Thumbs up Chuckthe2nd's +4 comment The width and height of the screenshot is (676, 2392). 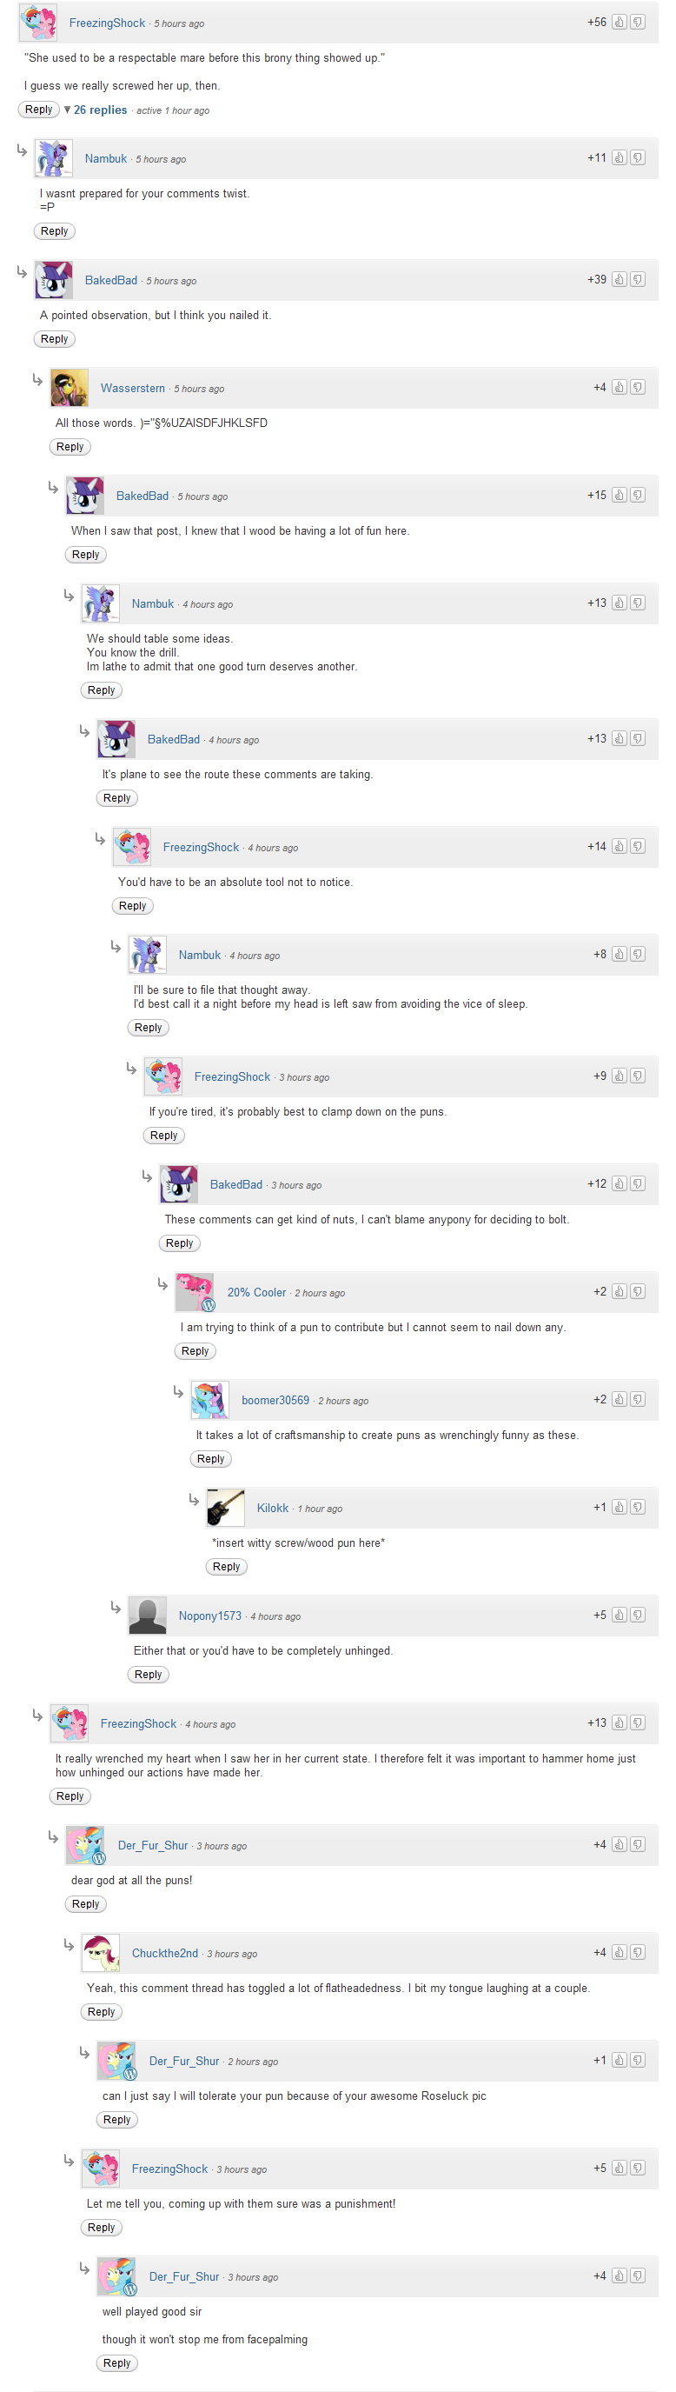[x=619, y=1952]
